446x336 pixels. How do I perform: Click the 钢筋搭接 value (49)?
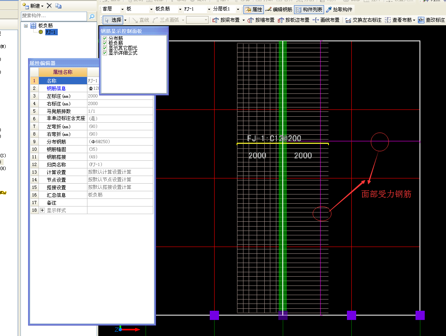[x=120, y=157]
